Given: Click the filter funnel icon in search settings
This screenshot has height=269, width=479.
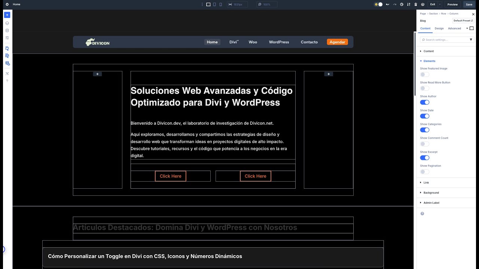Looking at the screenshot, I should coord(471,40).
